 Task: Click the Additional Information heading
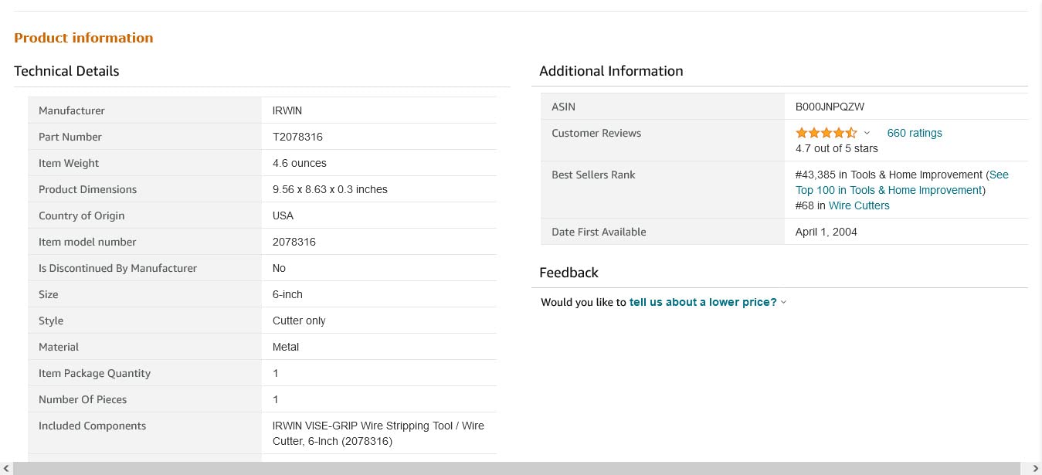pos(611,70)
